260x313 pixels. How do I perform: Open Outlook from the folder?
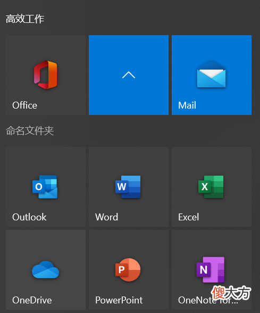click(x=46, y=187)
